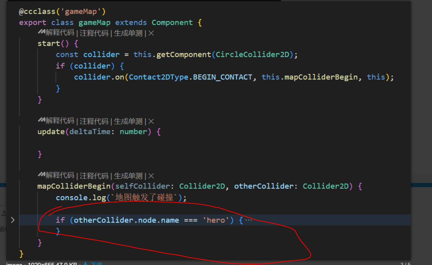This screenshot has height=265, width=432.
Task: Click 'name' in otherCollider.node.name
Action: point(170,220)
